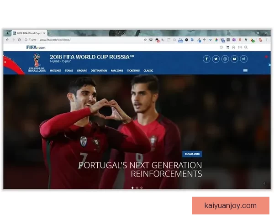This screenshot has height=219, width=274.
Task: Open FIFA's YouTube channel icon
Action: click(234, 59)
